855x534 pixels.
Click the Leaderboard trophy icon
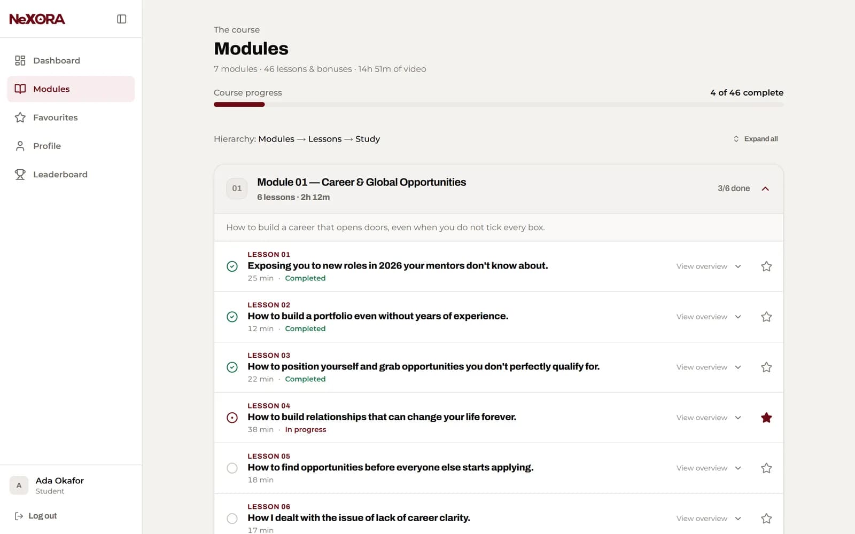(20, 174)
